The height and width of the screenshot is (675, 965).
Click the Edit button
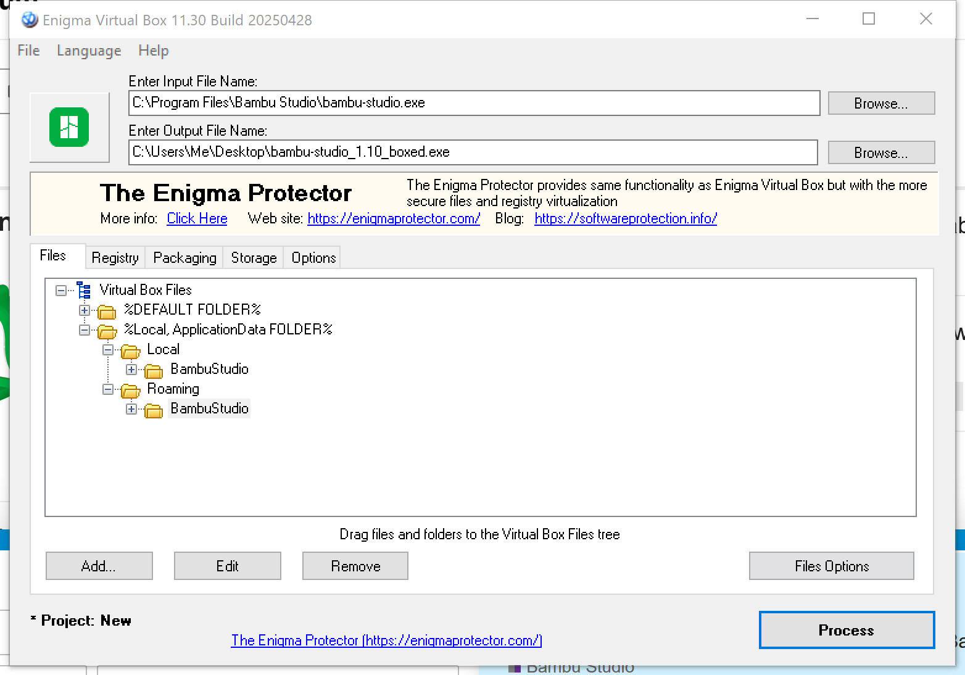227,566
